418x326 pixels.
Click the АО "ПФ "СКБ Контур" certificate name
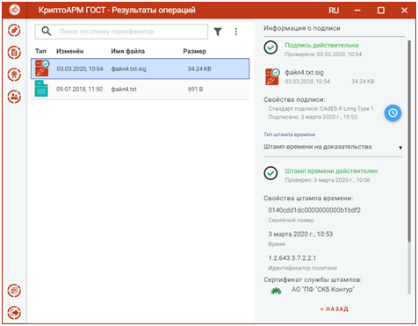click(x=323, y=289)
